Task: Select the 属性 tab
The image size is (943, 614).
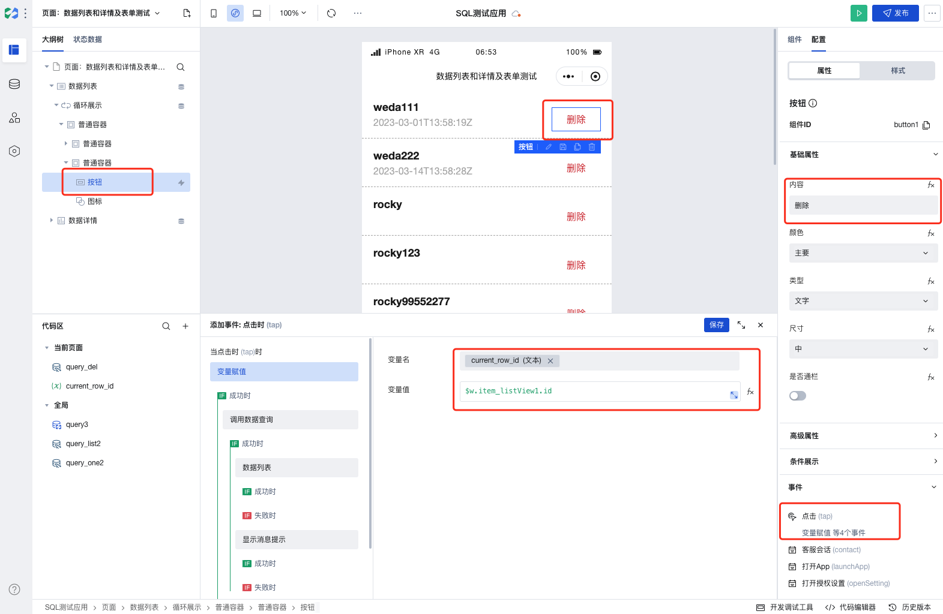Action: [825, 71]
